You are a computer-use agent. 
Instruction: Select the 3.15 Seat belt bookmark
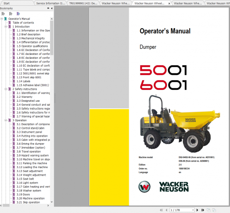click(28, 179)
